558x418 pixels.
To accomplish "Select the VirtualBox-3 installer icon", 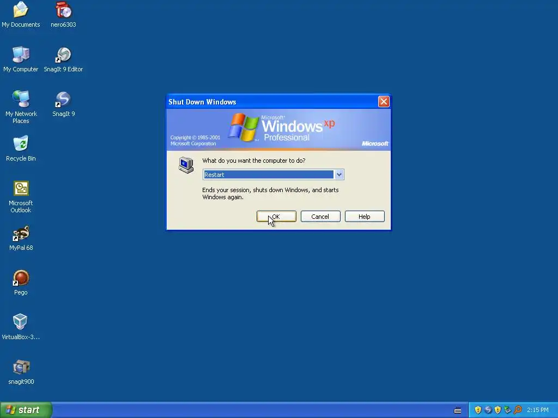I will coord(21,327).
